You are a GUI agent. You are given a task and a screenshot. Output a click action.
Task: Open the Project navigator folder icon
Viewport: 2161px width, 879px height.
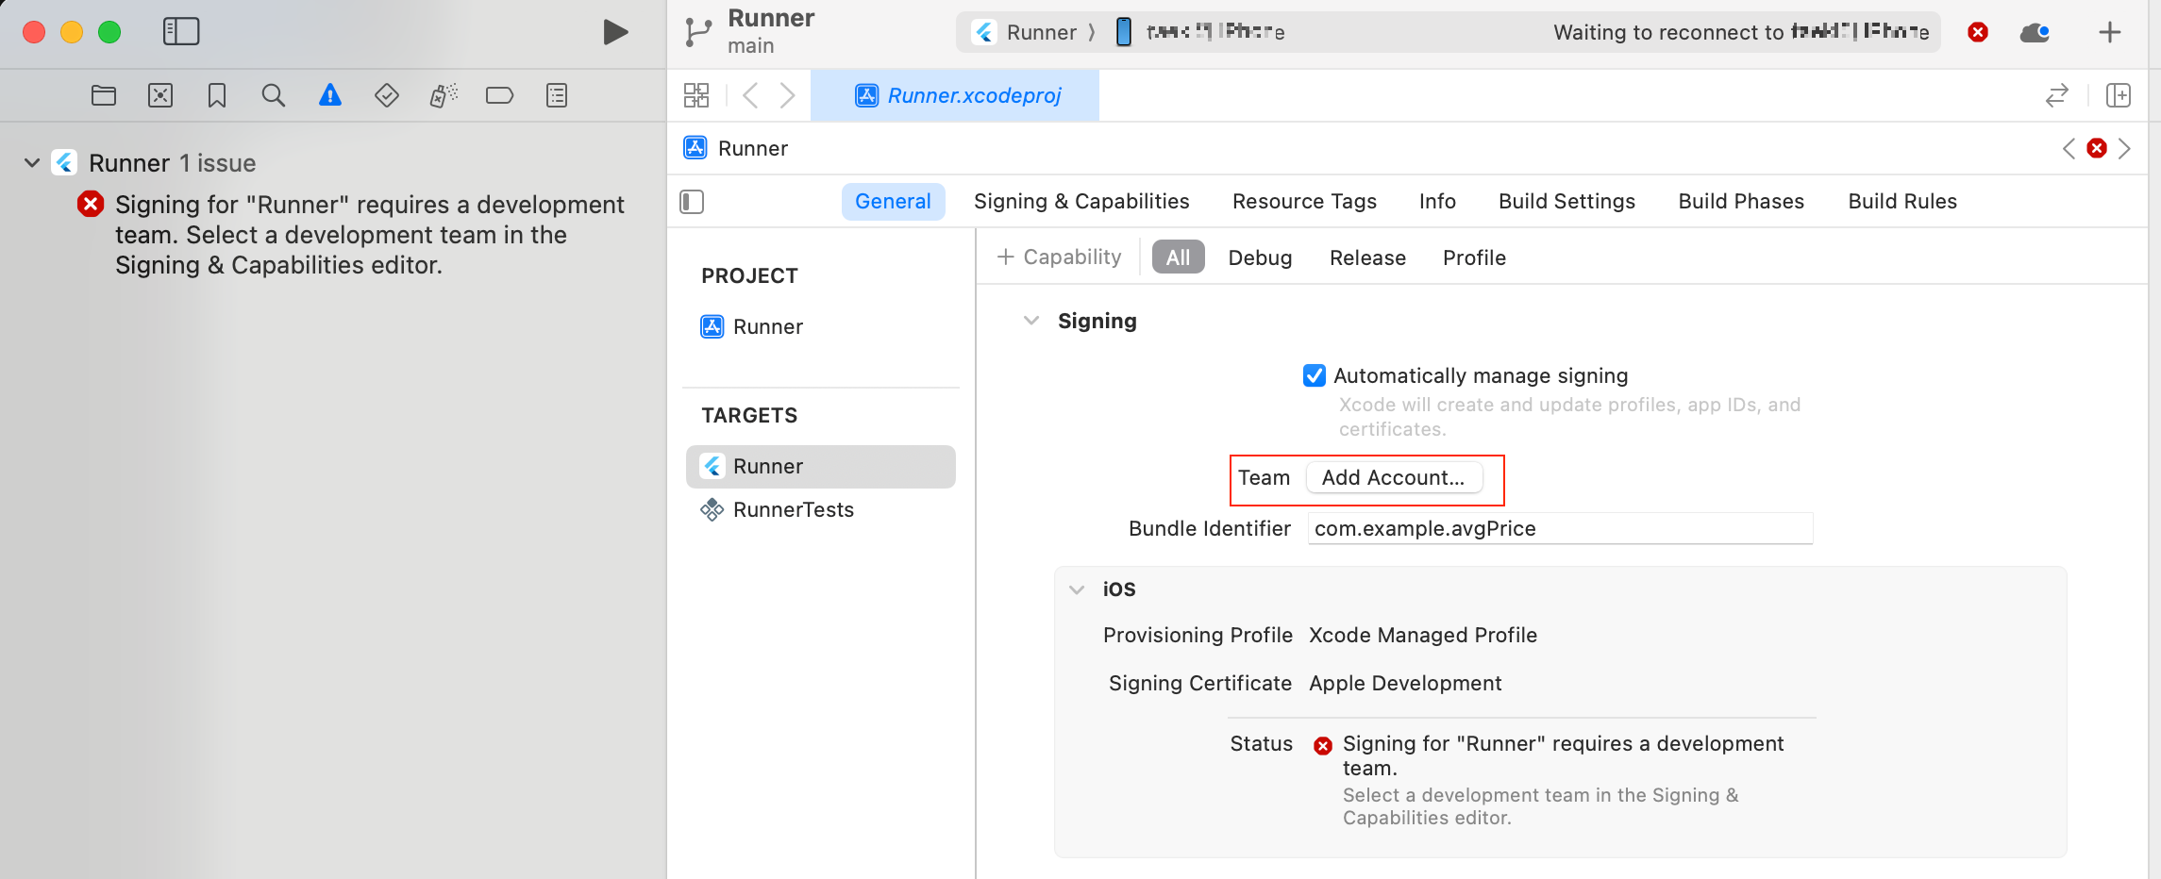coord(104,95)
